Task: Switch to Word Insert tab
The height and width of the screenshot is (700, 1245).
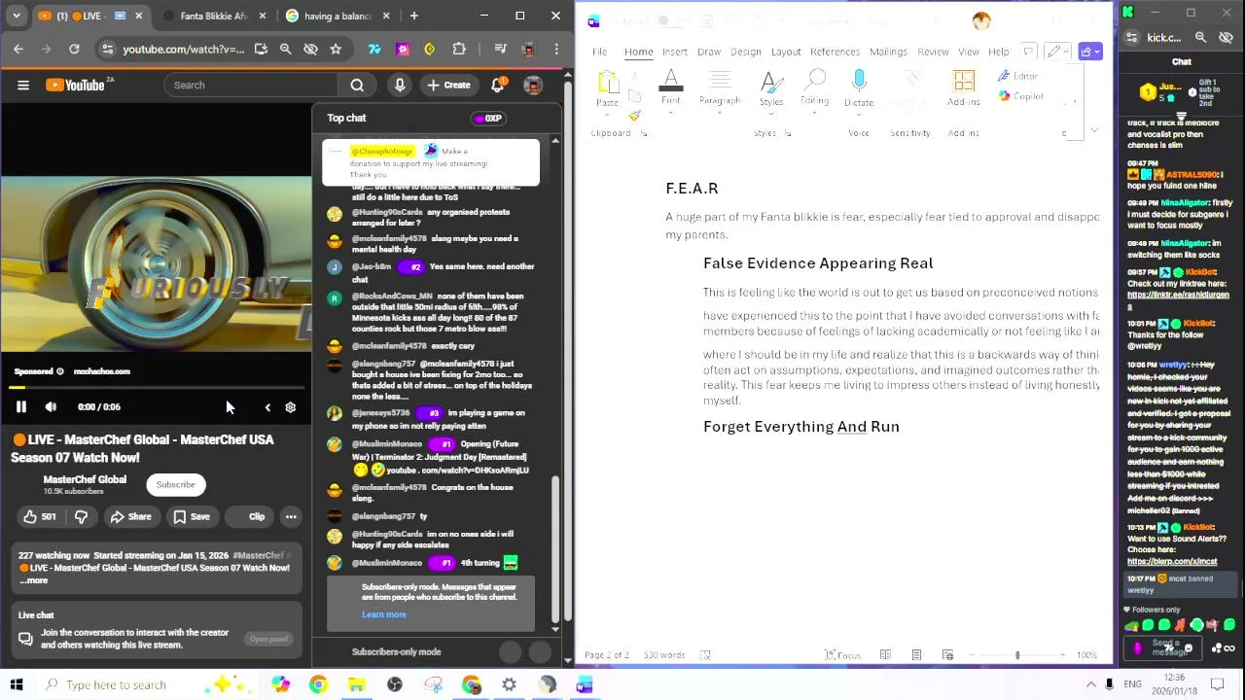Action: click(x=675, y=52)
